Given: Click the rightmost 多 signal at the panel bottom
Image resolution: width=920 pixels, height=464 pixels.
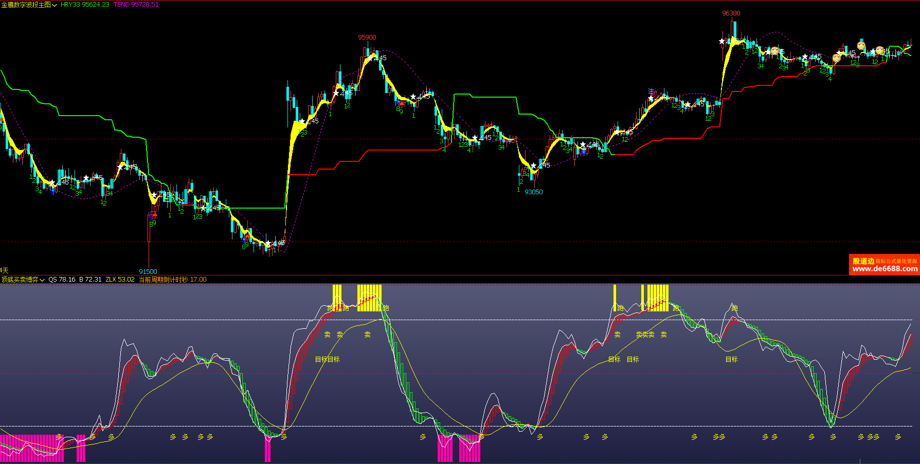Looking at the screenshot, I should pos(898,437).
